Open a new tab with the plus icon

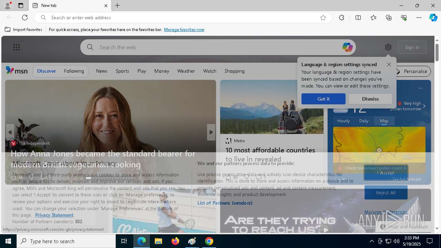pos(117,6)
